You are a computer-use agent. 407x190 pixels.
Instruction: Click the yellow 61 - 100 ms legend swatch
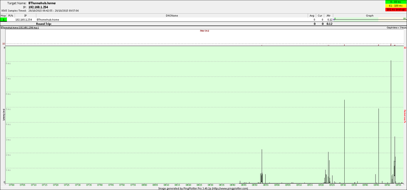(396, 6)
